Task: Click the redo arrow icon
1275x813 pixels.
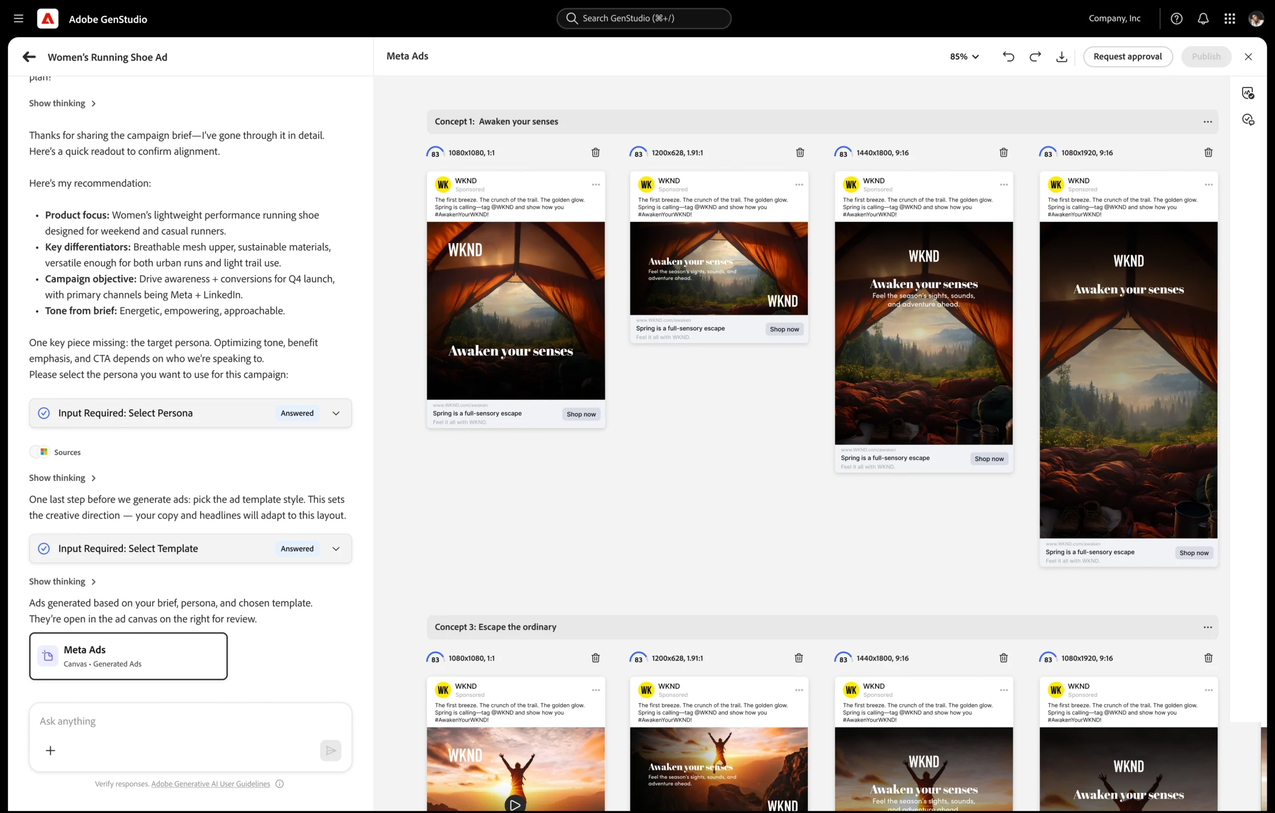Action: (x=1035, y=57)
